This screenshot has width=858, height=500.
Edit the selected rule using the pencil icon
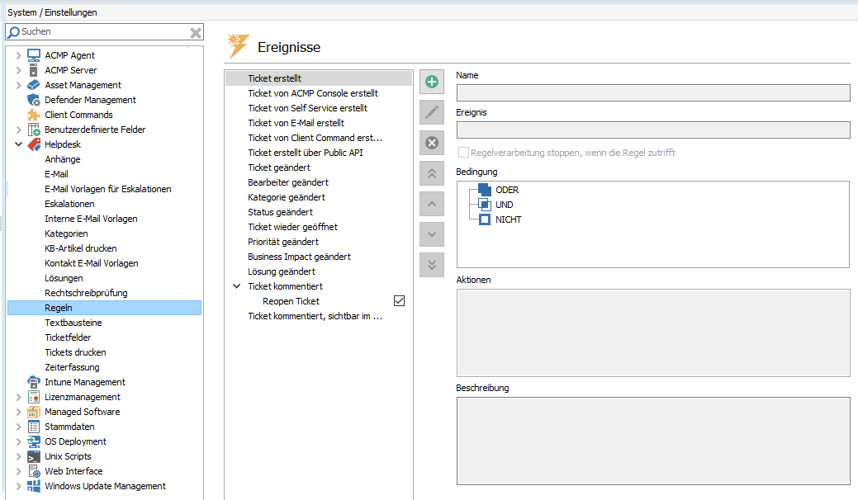coord(431,112)
